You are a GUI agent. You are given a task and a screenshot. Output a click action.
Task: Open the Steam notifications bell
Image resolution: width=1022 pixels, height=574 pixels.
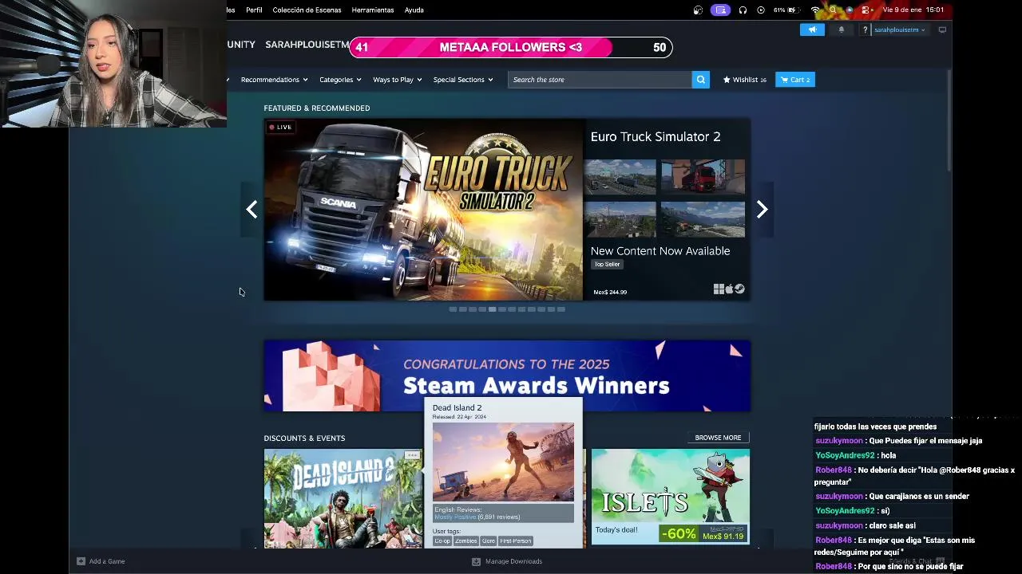841,29
